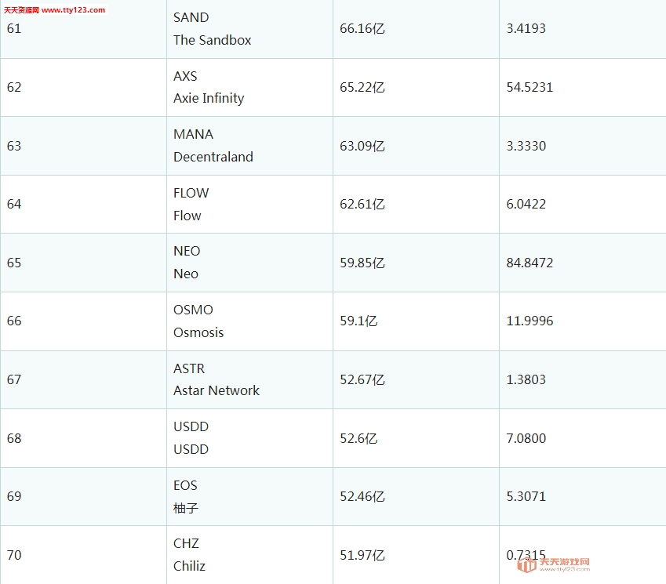This screenshot has height=584, width=666.
Task: Click the price value 3.4193
Action: [x=526, y=28]
